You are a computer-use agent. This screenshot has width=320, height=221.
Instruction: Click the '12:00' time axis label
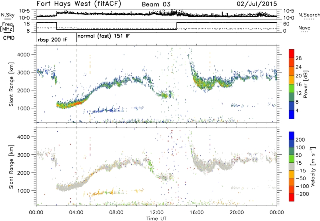pos(156,213)
